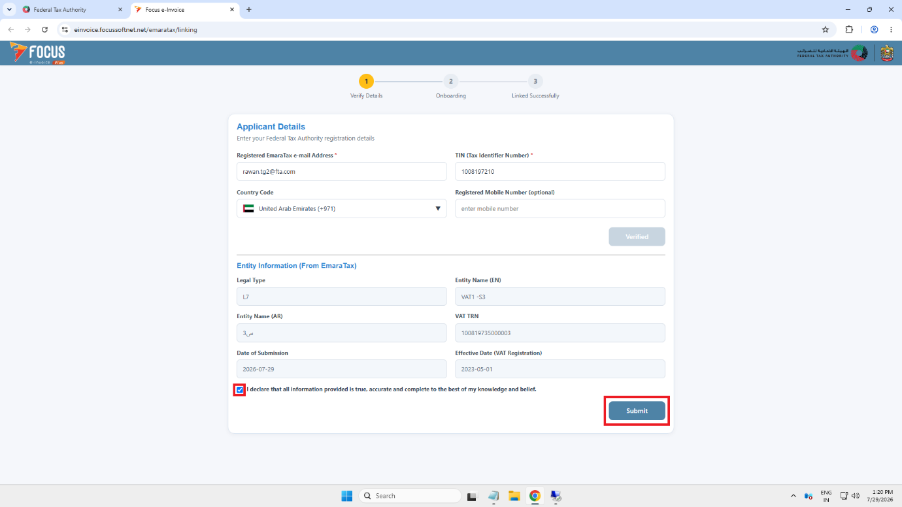Click step 3 Linked Successfully indicator
The image size is (902, 507).
[x=535, y=82]
